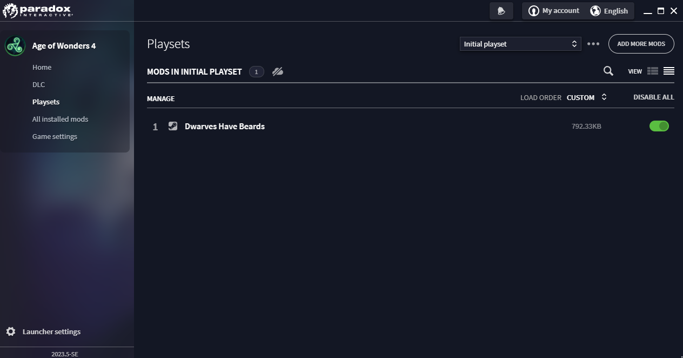683x358 pixels.
Task: Open the DLC section
Action: 38,84
